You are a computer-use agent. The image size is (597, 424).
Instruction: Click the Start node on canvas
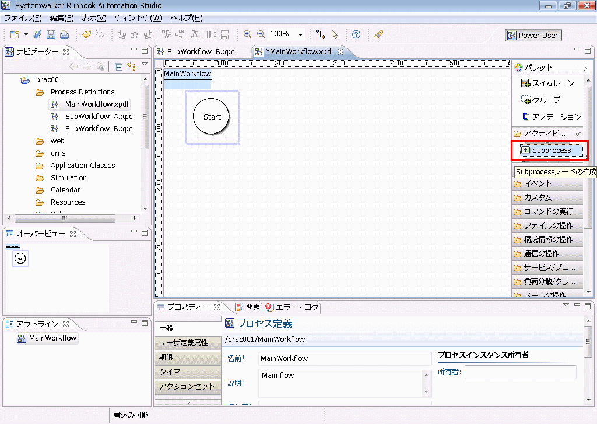click(x=212, y=117)
